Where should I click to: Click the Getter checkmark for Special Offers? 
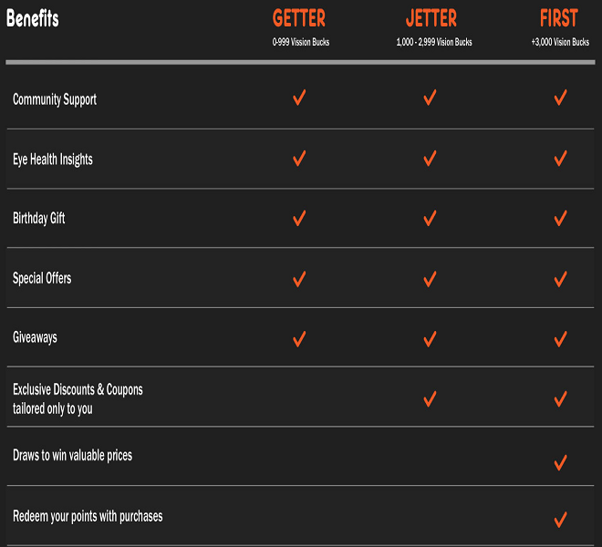click(299, 278)
